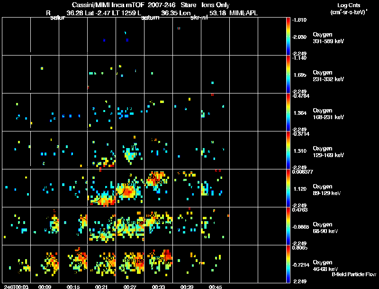Click the 'Oxygen 168-231 keV' row label
The width and height of the screenshot is (379, 289).
click(x=328, y=114)
